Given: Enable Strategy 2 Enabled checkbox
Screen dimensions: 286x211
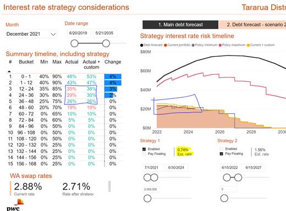Looking at the screenshot, I should 222,149.
